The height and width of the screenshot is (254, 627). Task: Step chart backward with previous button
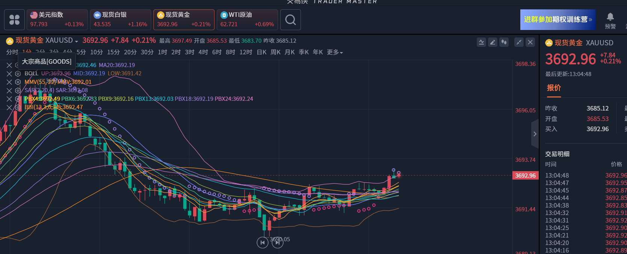(263, 243)
